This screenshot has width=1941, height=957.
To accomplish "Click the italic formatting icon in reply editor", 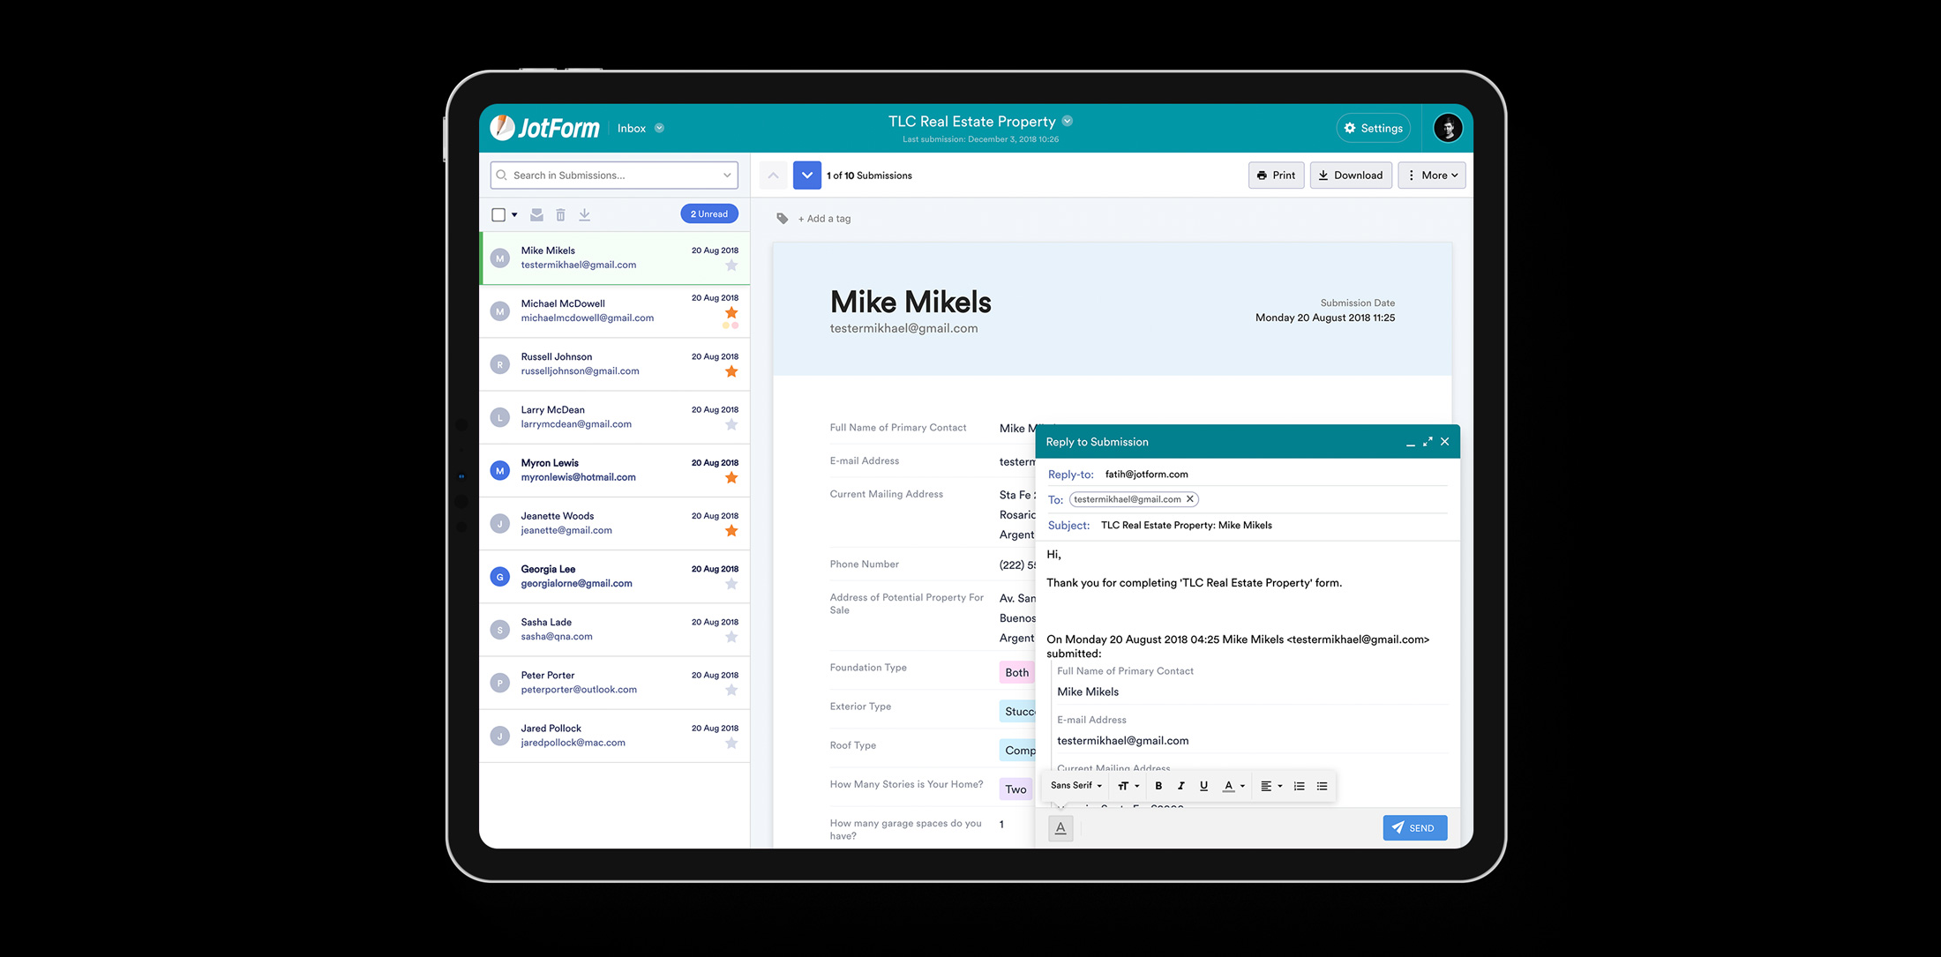I will click(1179, 785).
